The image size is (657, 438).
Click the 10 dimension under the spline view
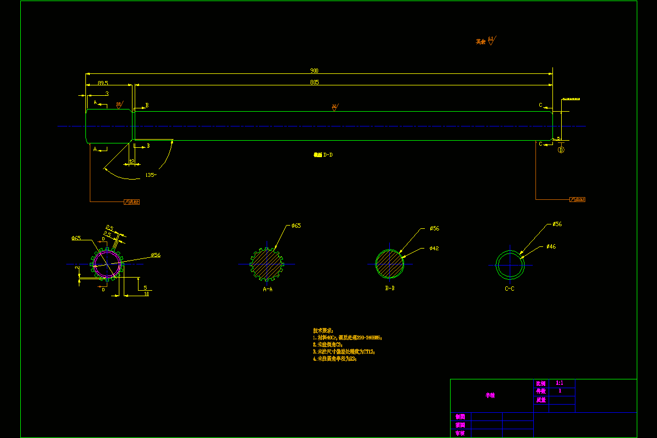coord(146,294)
